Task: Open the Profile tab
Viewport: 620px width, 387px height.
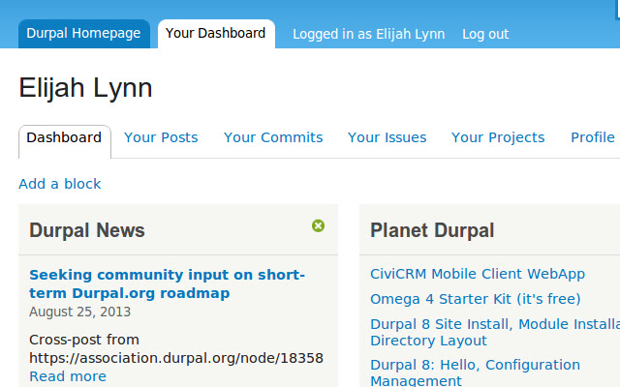Action: coord(593,137)
